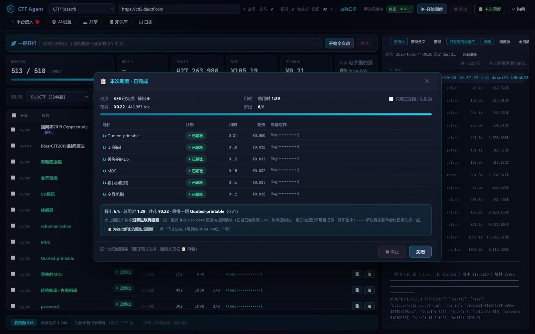Check the box for [RoarCTF2019]时间魔法 row
Image resolution: width=535 pixels, height=334 pixels.
click(x=13, y=146)
